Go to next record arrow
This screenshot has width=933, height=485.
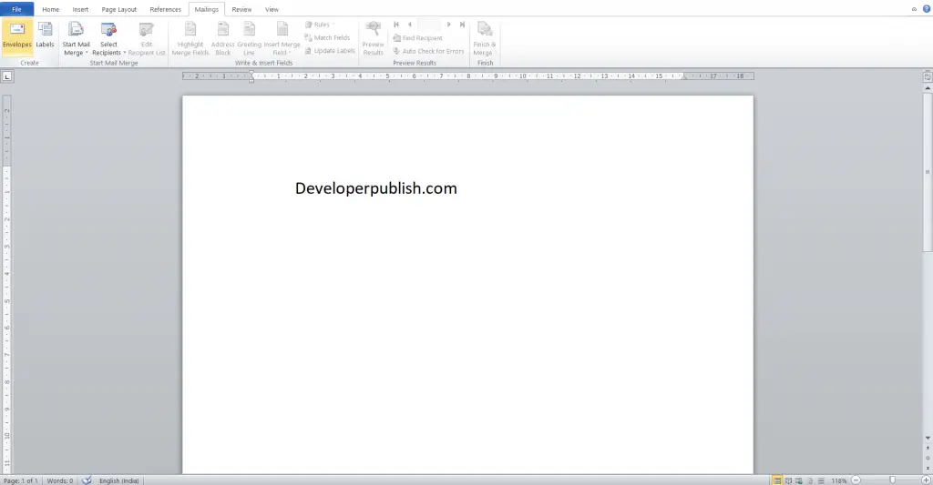click(x=448, y=25)
